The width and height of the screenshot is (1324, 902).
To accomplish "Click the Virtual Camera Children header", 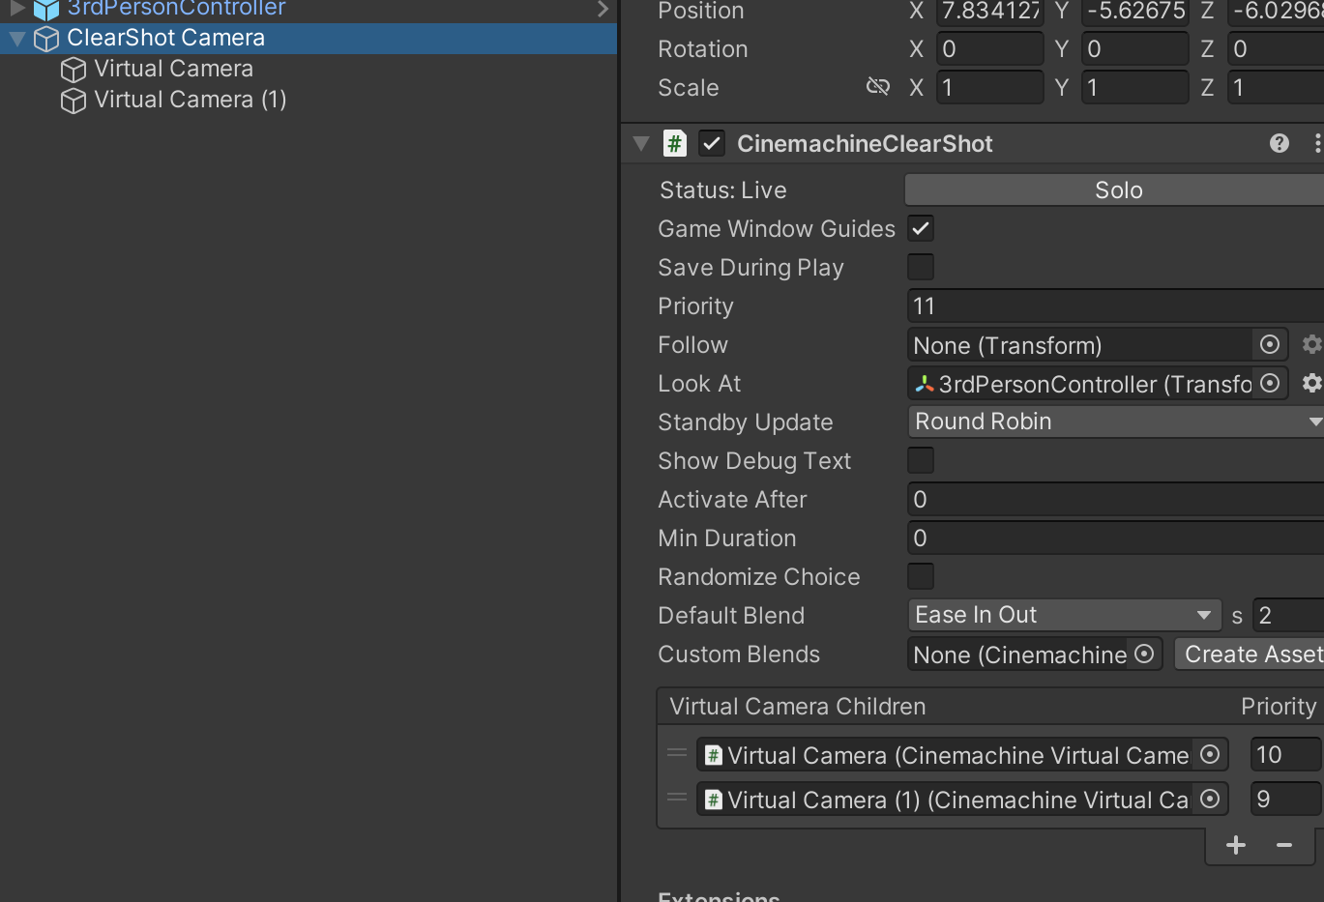I will pyautogui.click(x=798, y=707).
